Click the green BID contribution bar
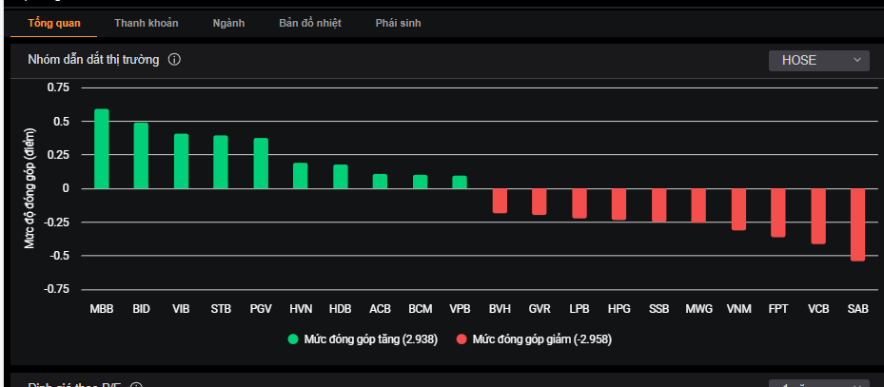 pos(141,156)
